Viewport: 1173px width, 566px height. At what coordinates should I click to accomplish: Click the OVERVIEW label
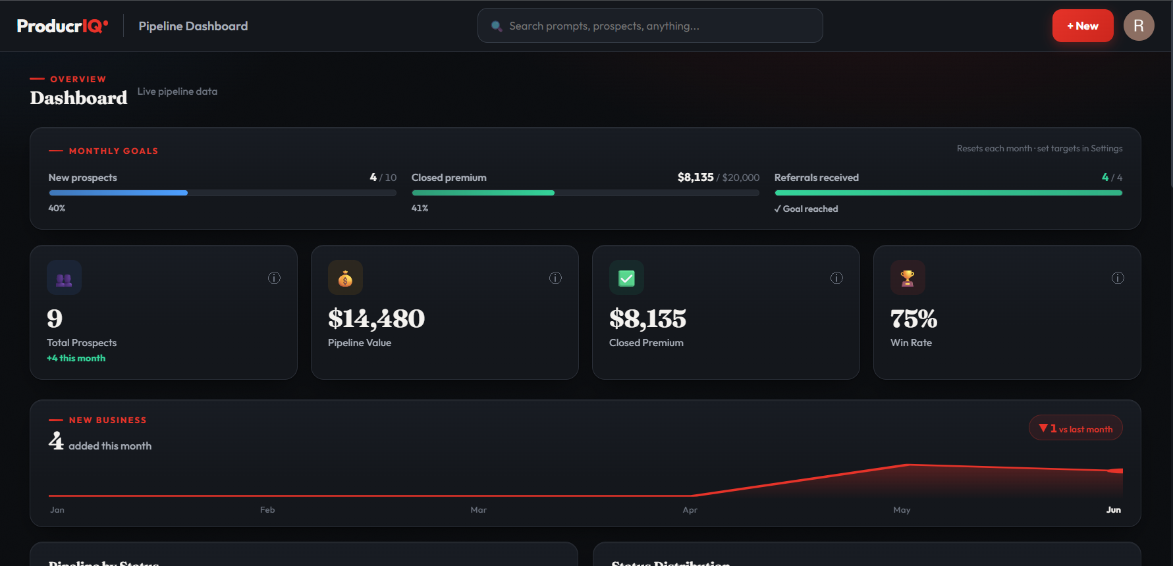coord(78,79)
